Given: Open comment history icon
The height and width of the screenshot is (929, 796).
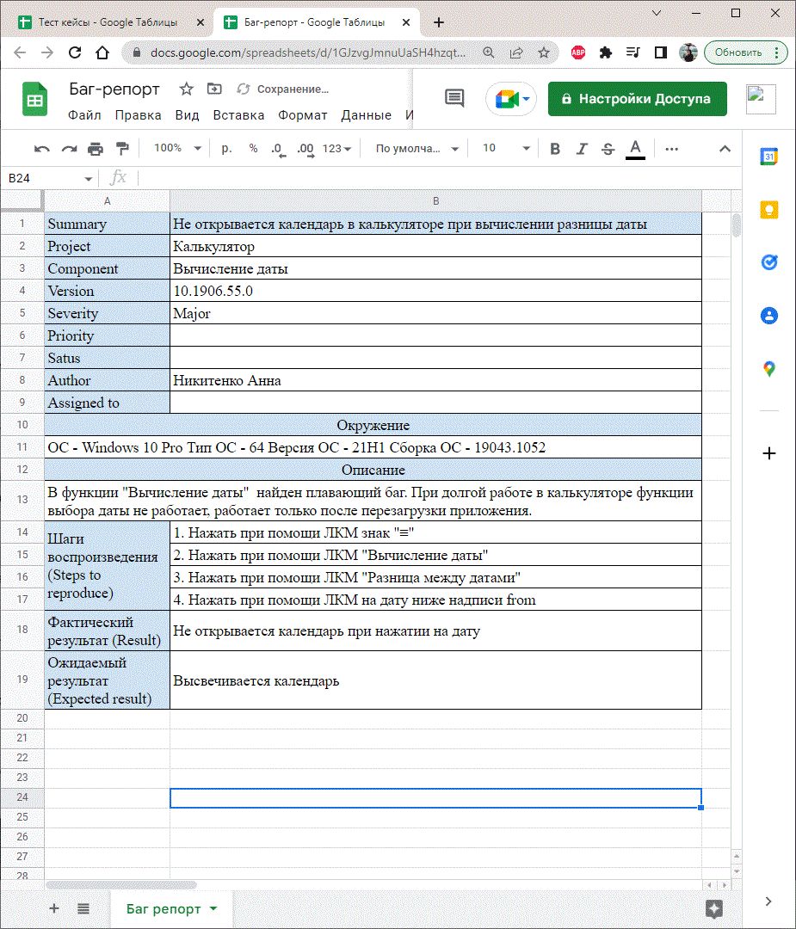Looking at the screenshot, I should click(454, 98).
